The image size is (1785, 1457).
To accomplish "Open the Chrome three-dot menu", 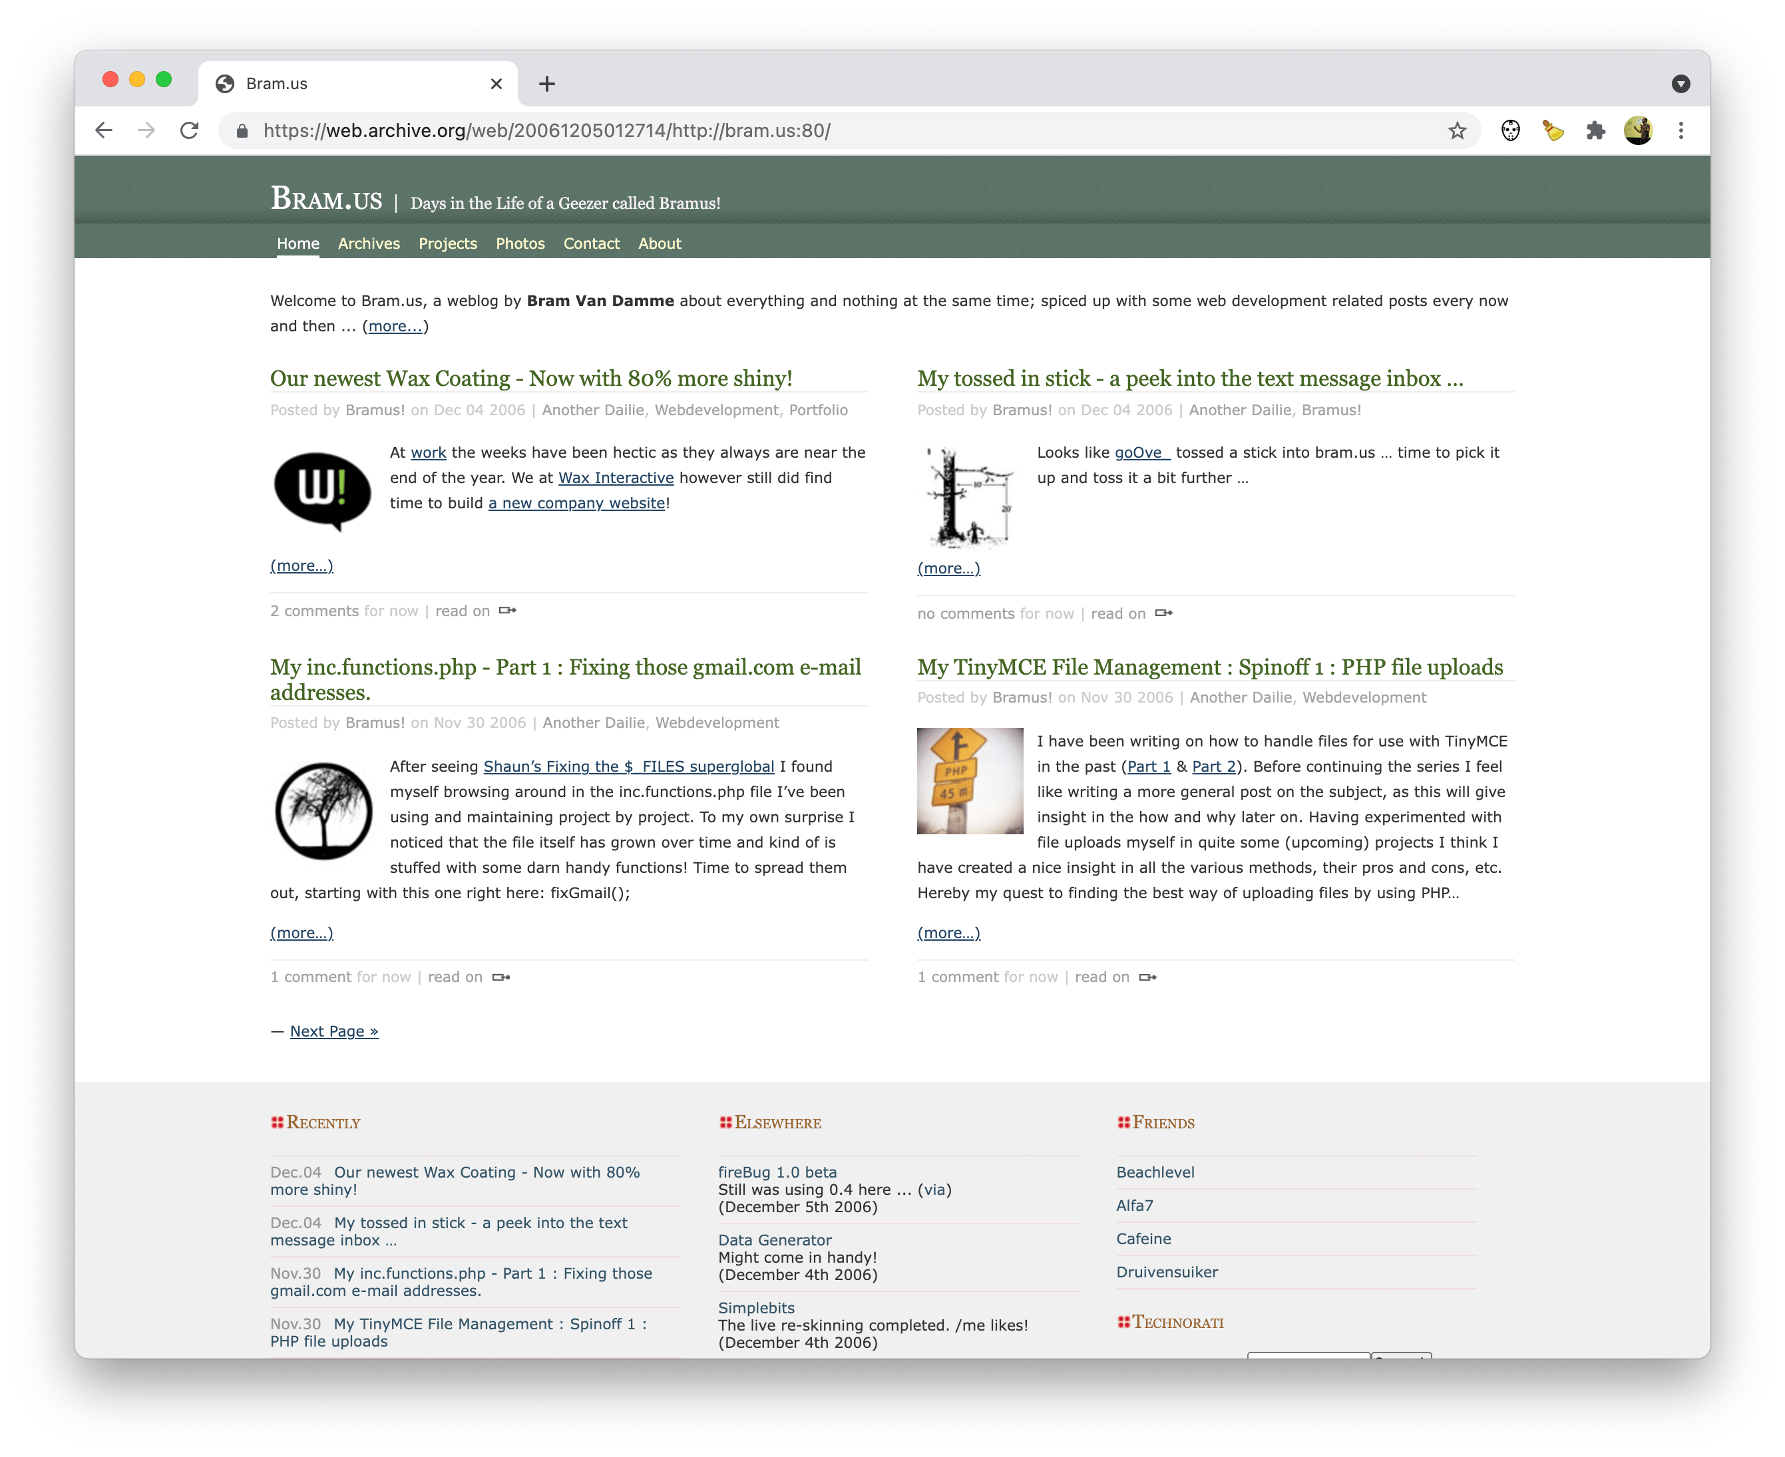I will [1680, 131].
